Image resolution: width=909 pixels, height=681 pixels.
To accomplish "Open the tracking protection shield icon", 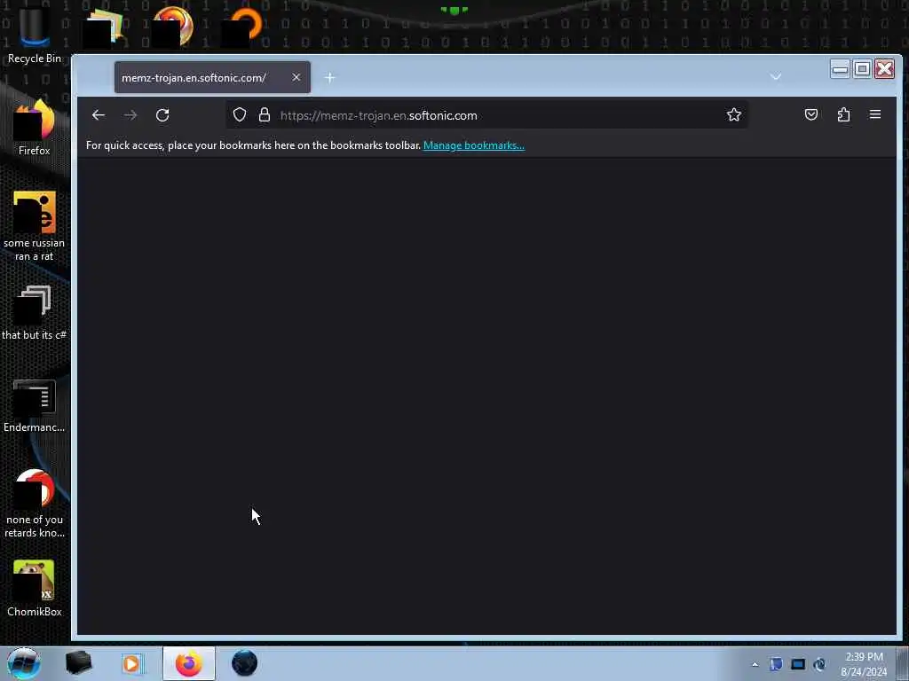I will tap(240, 114).
